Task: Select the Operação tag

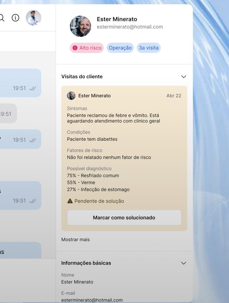Action: tap(120, 48)
